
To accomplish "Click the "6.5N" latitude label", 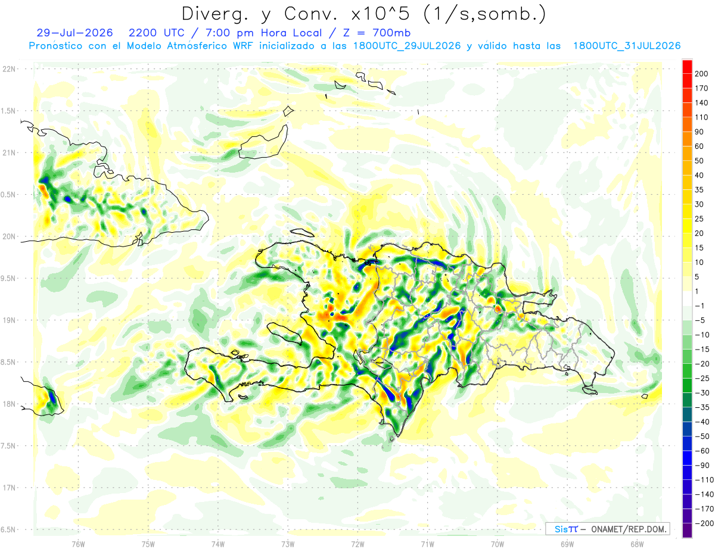I will (9, 529).
